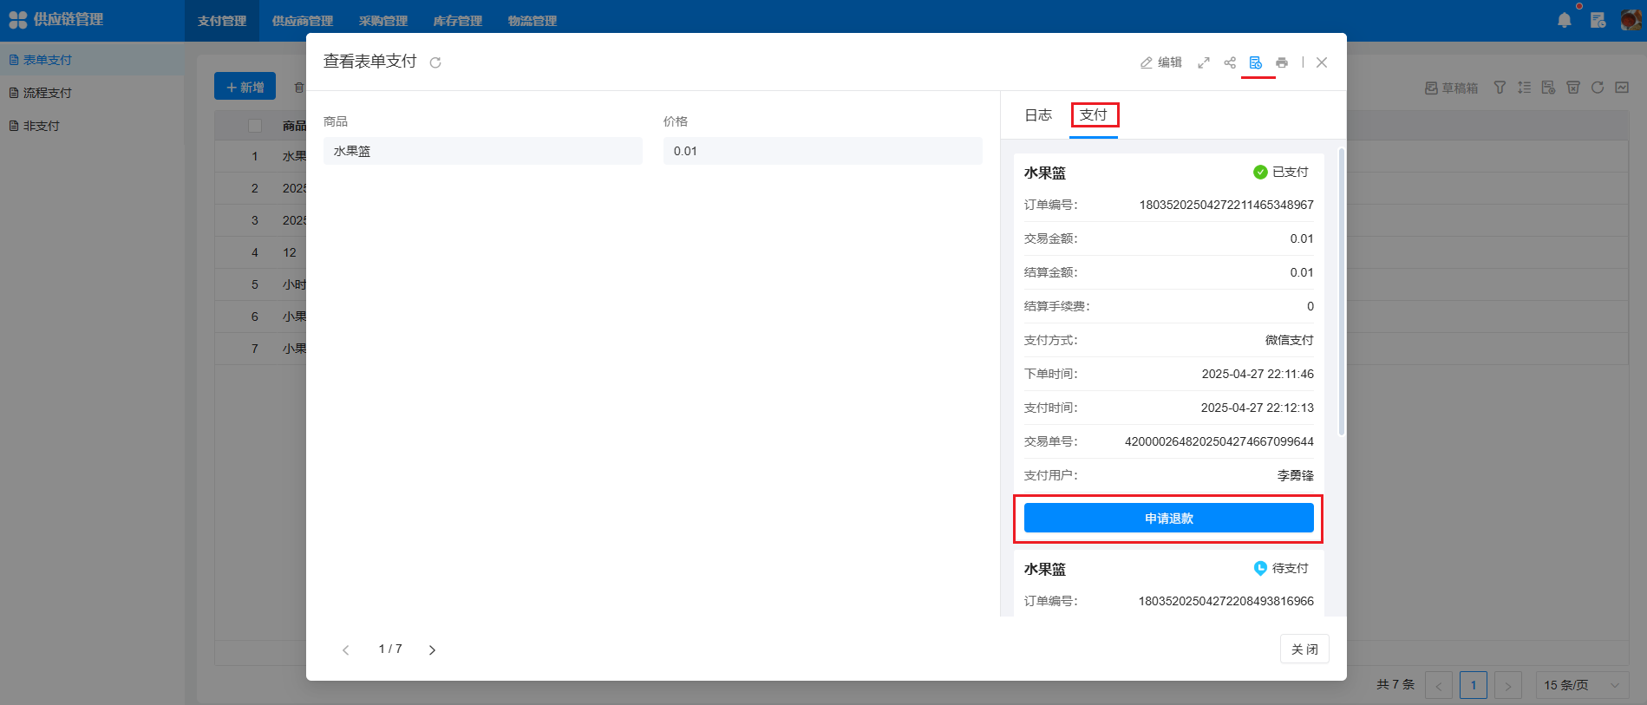
Task: Click the 编辑 pencil edit button
Action: click(x=1160, y=62)
